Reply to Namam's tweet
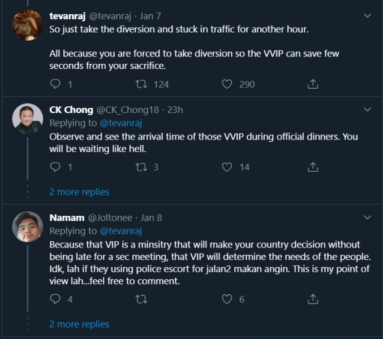 coord(55,299)
